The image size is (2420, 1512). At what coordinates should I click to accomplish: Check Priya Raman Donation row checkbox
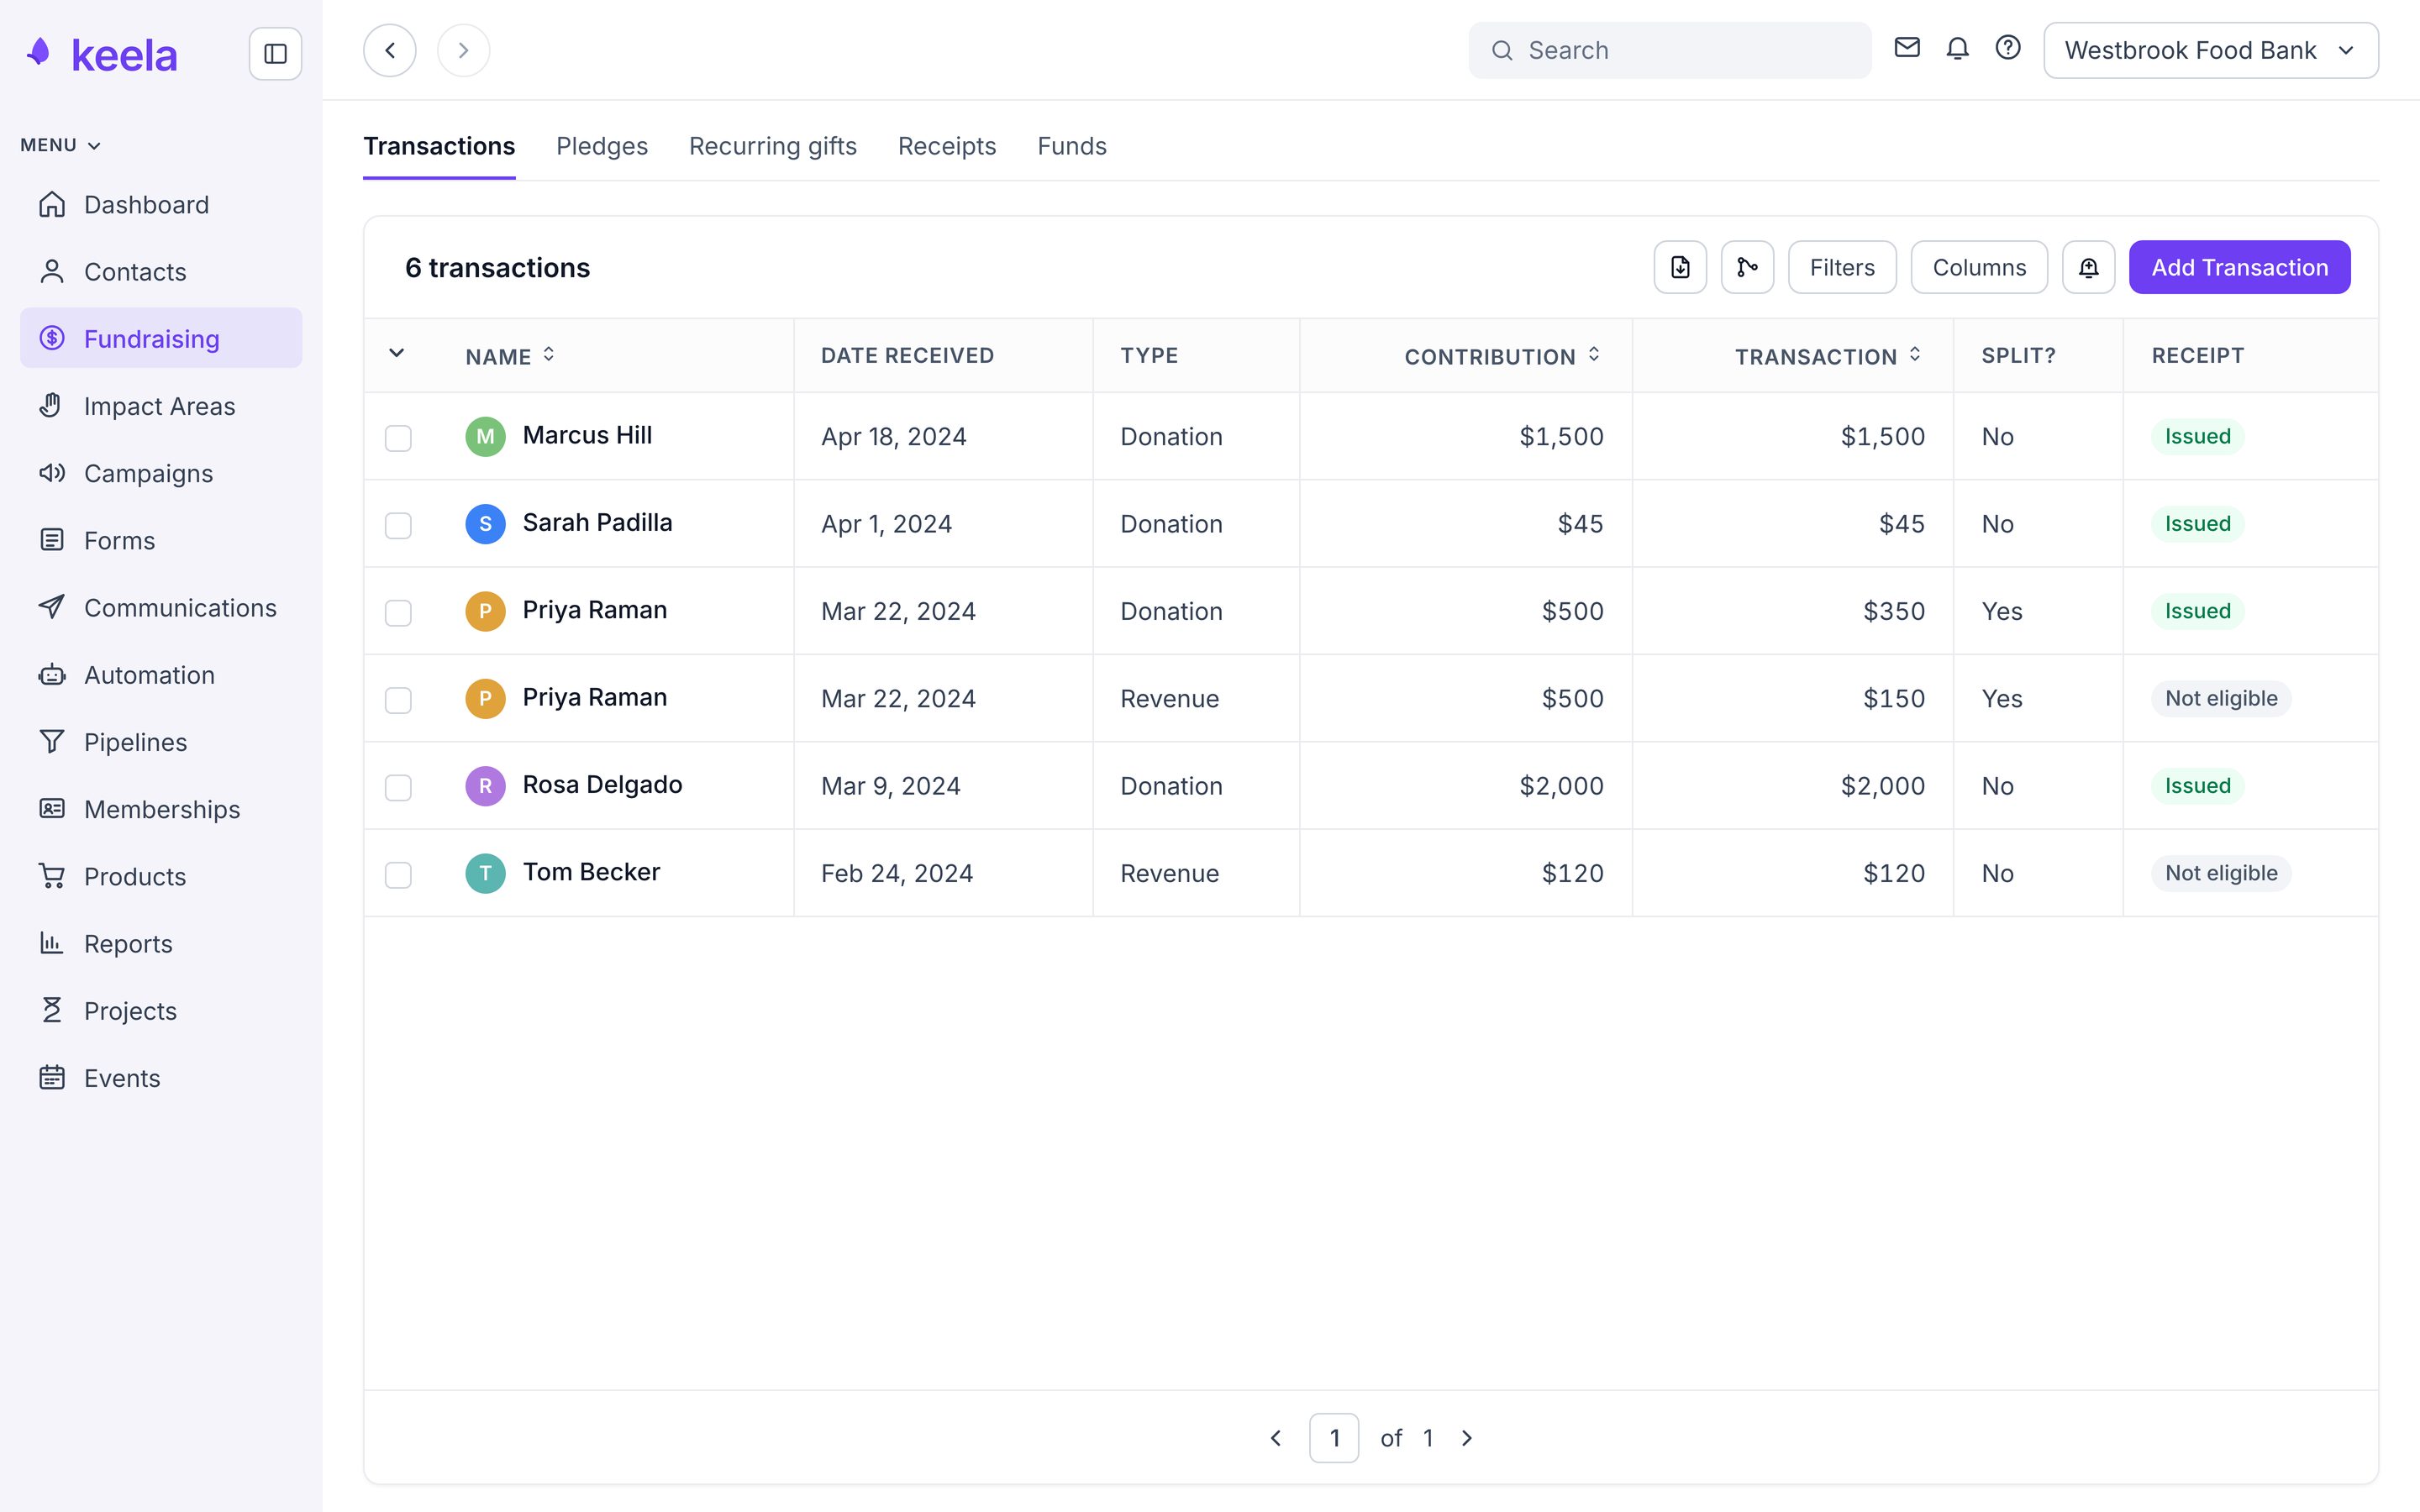pyautogui.click(x=398, y=612)
